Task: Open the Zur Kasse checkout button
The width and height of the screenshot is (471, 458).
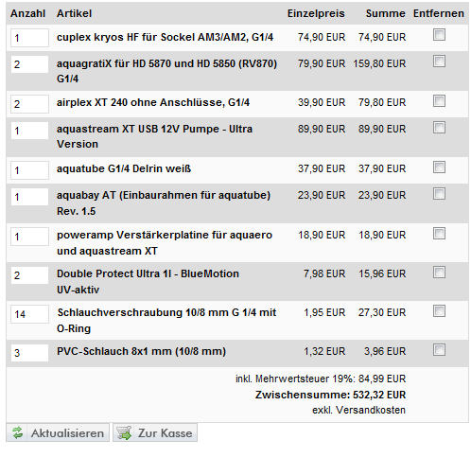Action: [x=155, y=432]
